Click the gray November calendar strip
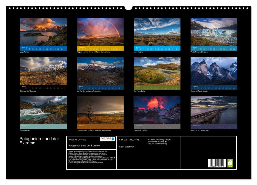Screen dimensions: 257x185 [x=157, y=127]
